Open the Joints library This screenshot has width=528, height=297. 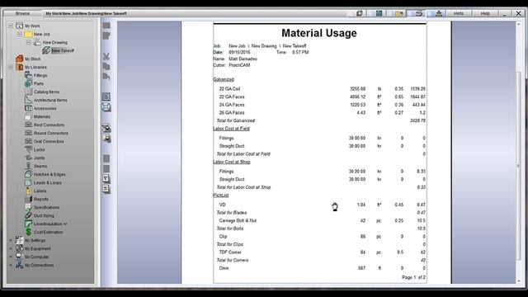click(39, 158)
